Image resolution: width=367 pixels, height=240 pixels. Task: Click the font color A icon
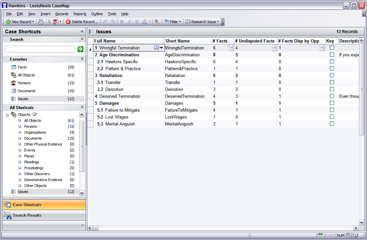(145, 22)
